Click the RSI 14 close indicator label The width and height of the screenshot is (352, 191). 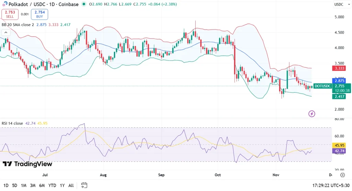[12, 123]
